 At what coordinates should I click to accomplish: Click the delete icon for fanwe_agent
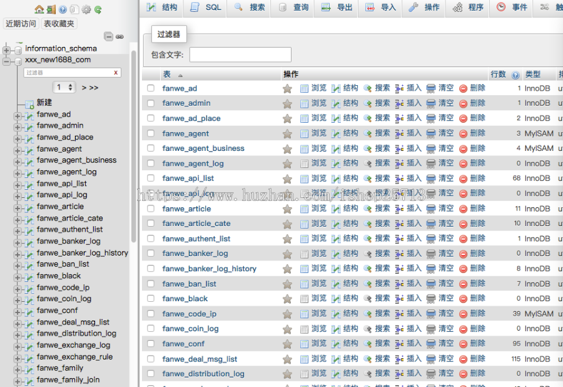(x=464, y=133)
